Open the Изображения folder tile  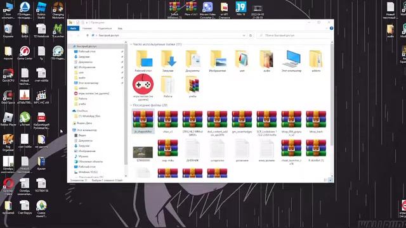(x=218, y=61)
